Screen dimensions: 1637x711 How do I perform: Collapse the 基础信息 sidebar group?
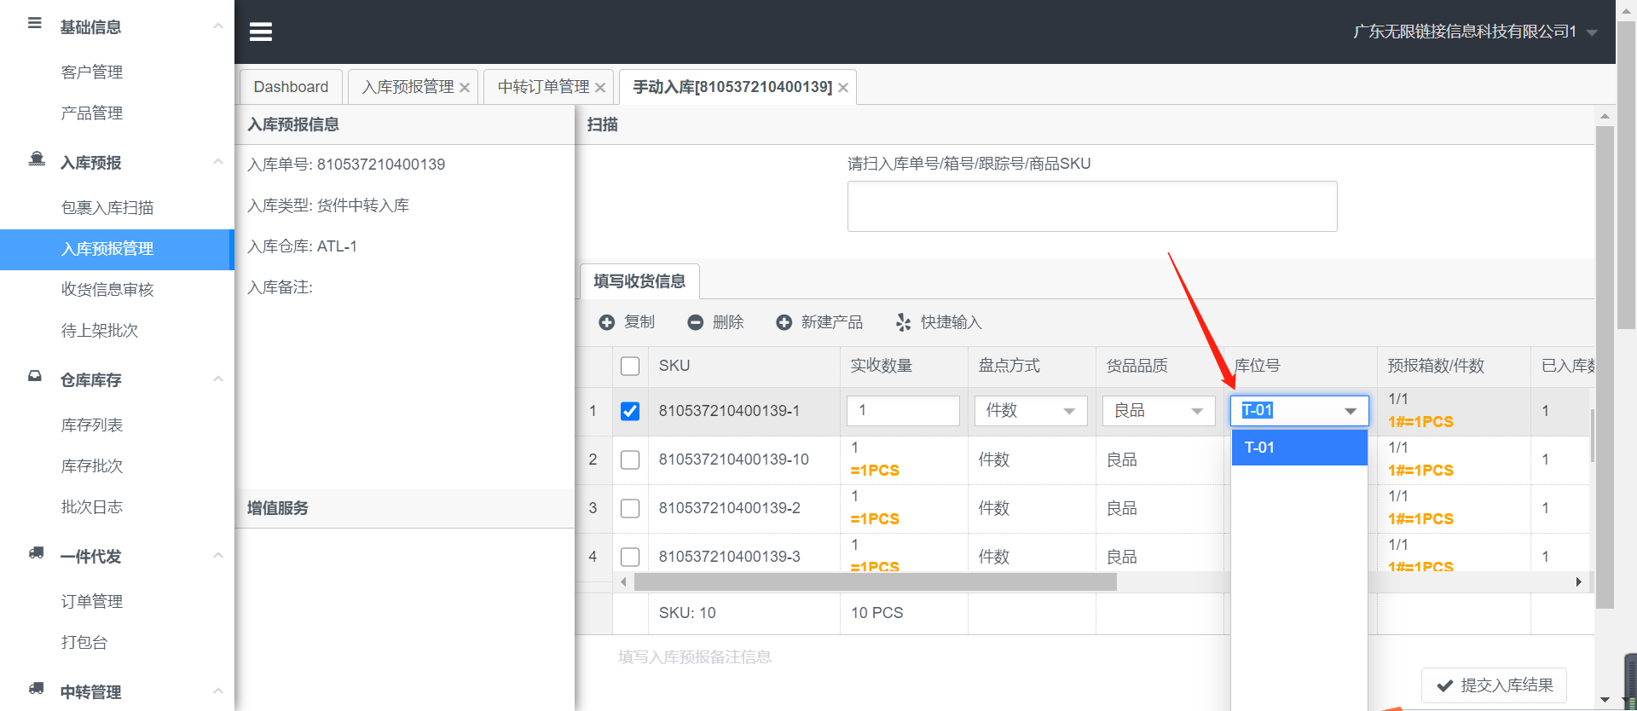(218, 26)
